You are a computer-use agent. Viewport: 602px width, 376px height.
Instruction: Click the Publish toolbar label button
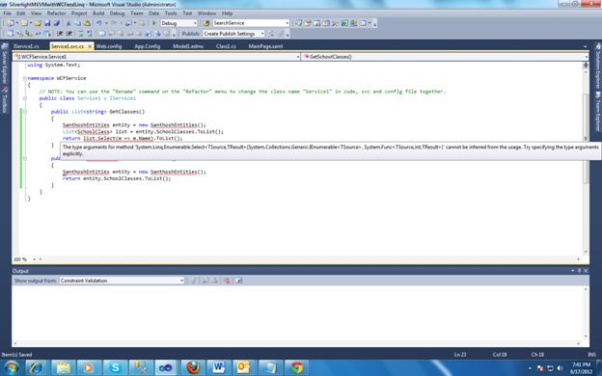pos(190,34)
